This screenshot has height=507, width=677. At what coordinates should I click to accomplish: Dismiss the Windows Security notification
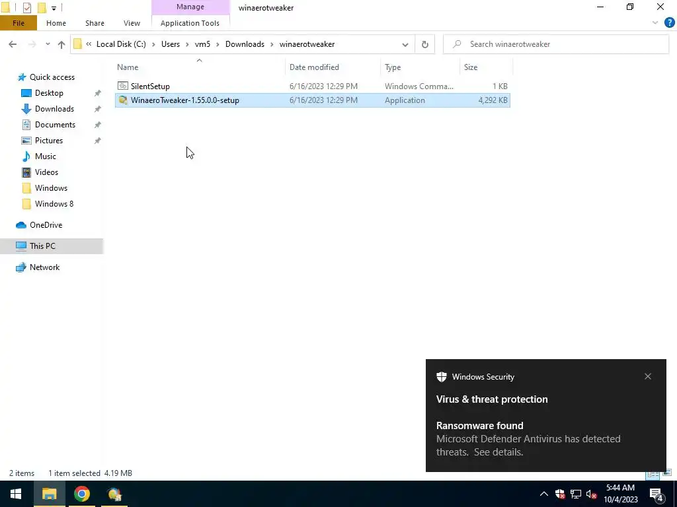tap(648, 376)
